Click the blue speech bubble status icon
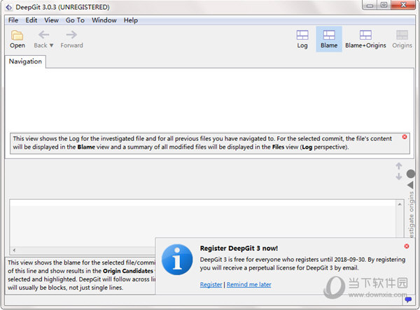Image resolution: width=420 pixels, height=310 pixels. 408,300
